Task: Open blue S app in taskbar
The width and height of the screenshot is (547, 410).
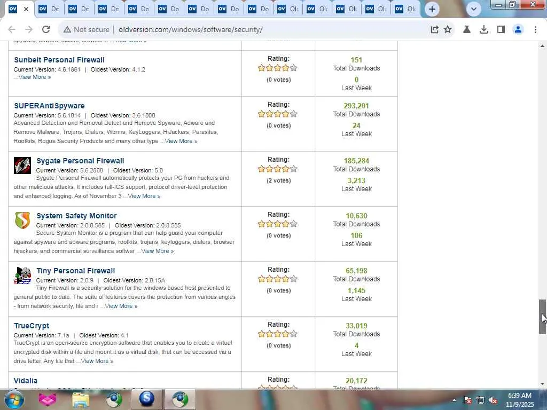Action: [147, 399]
